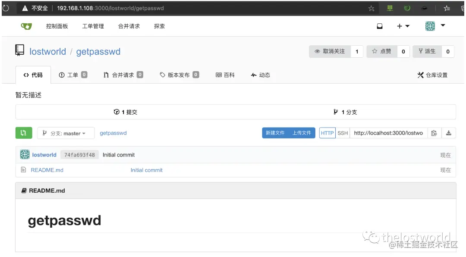Image resolution: width=466 pixels, height=257 pixels.
Task: Click the getpasswd breadcrumb path link
Action: [113, 133]
